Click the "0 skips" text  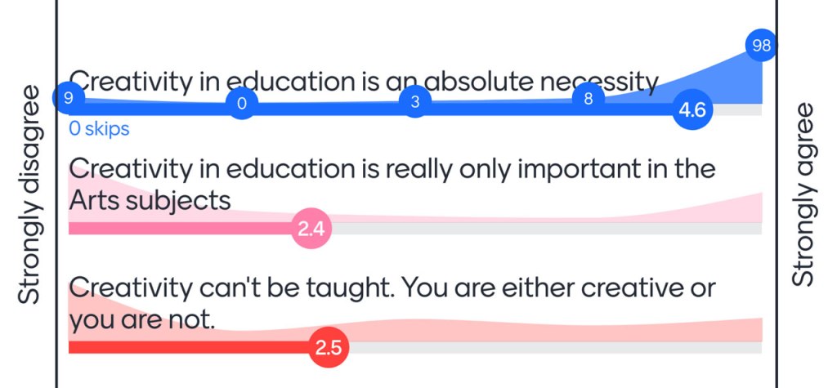tap(99, 129)
